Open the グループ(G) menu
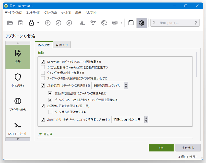The width and height of the screenshot is (206, 163). (50, 13)
